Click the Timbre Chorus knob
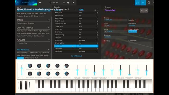The height and width of the screenshot is (95, 169). click(x=67, y=66)
